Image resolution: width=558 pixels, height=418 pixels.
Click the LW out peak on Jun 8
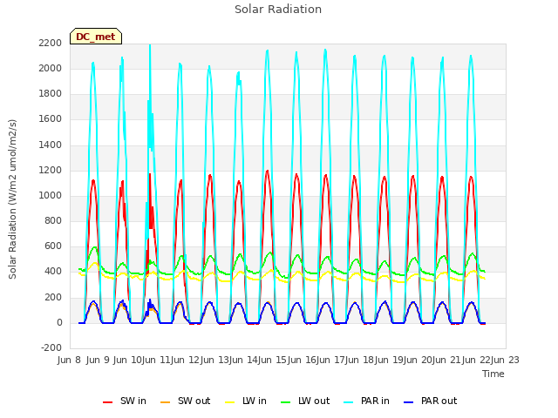tap(94, 247)
